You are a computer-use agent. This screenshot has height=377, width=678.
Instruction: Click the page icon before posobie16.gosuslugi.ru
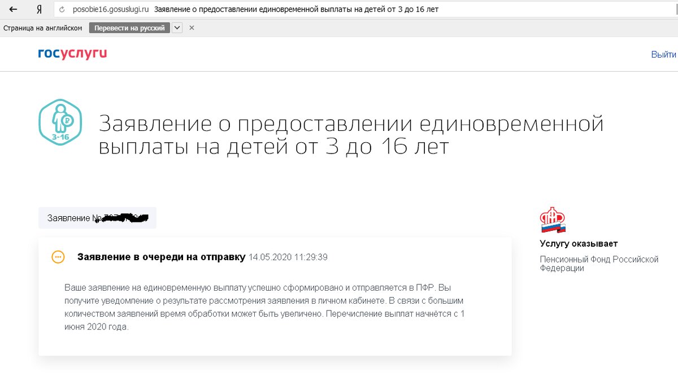click(62, 9)
